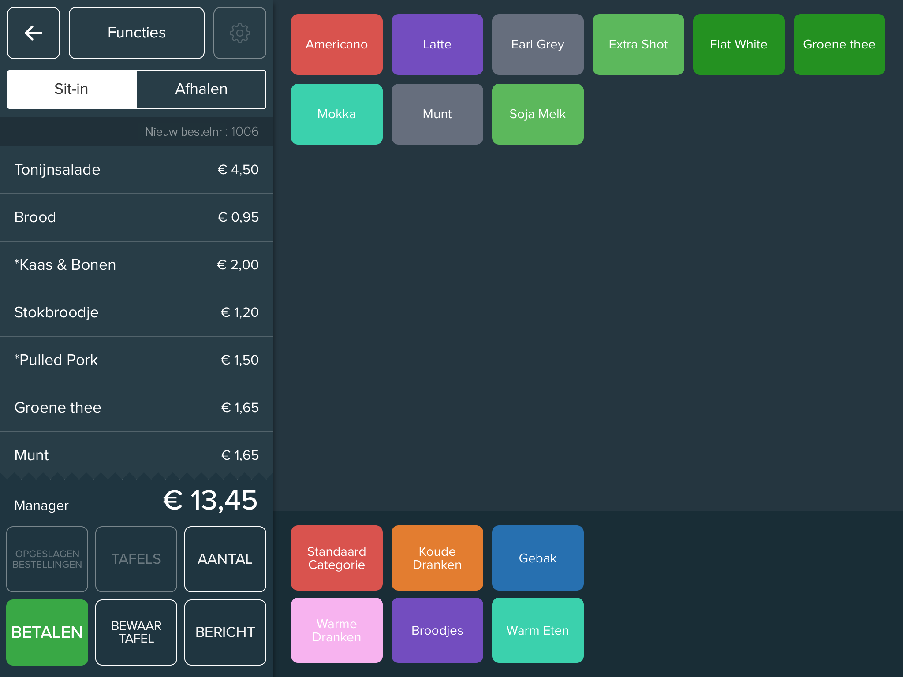This screenshot has height=677, width=903.
Task: Tap the back arrow icon
Action: pos(34,33)
